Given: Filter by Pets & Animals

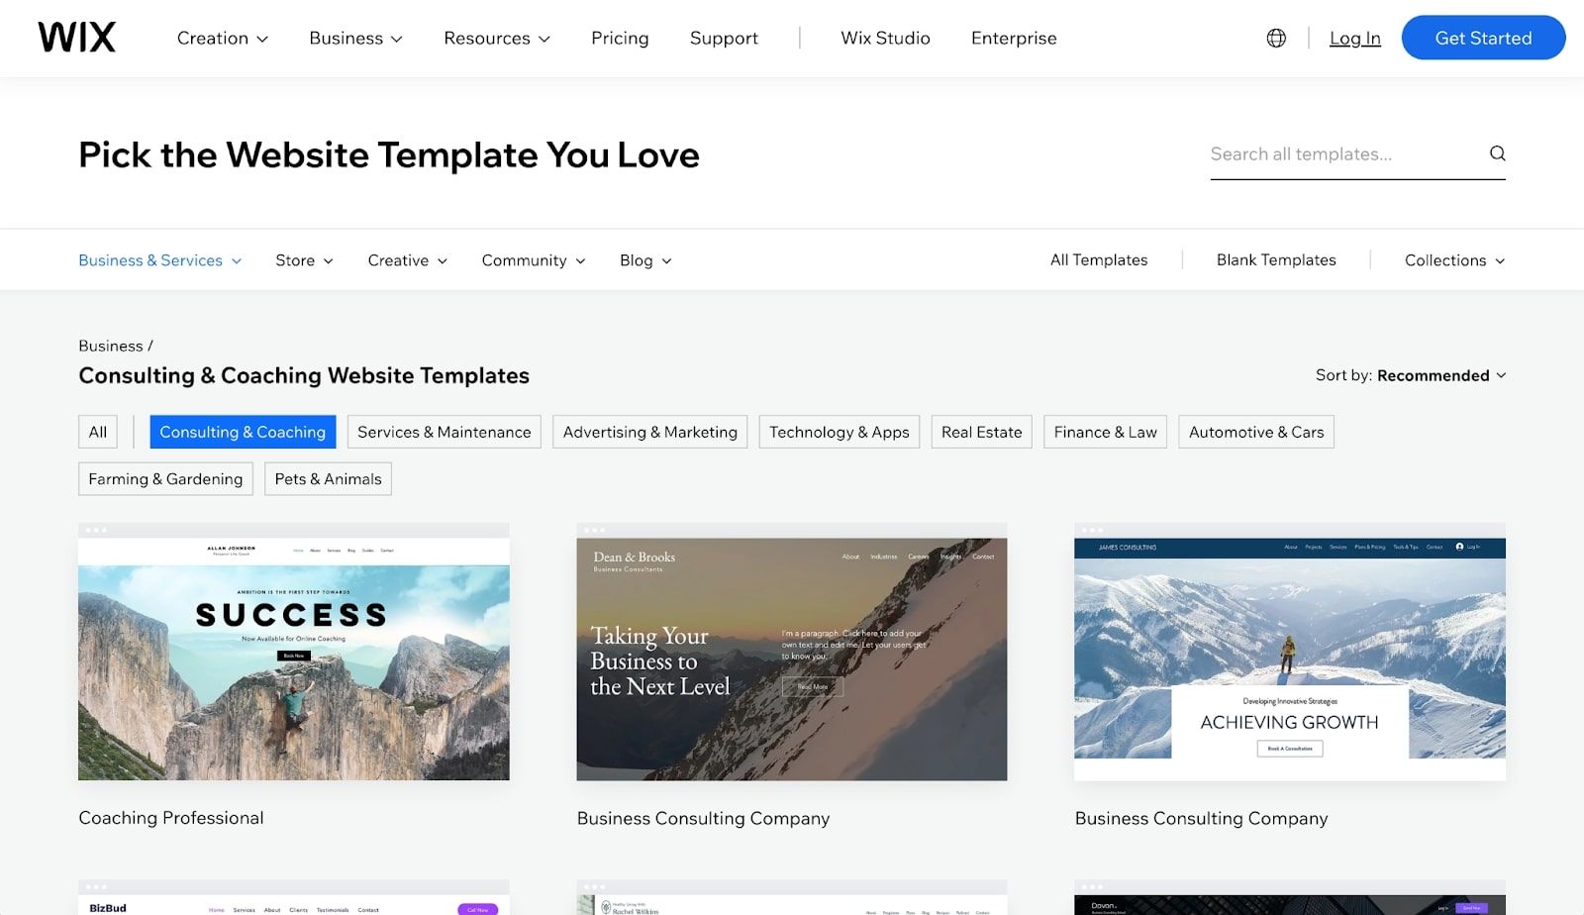Looking at the screenshot, I should pyautogui.click(x=328, y=479).
